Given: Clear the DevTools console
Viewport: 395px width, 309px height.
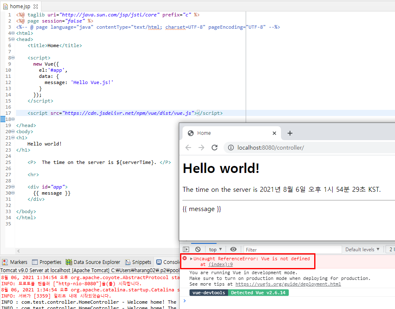Looking at the screenshot, I should (x=198, y=249).
